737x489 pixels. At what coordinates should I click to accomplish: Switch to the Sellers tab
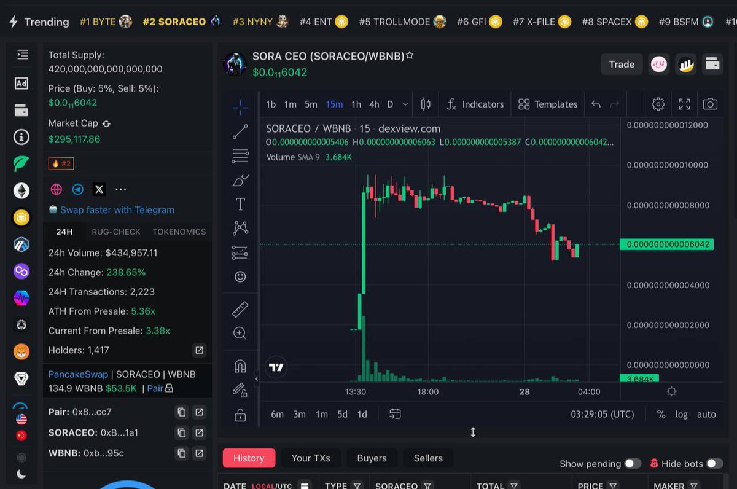(x=428, y=458)
